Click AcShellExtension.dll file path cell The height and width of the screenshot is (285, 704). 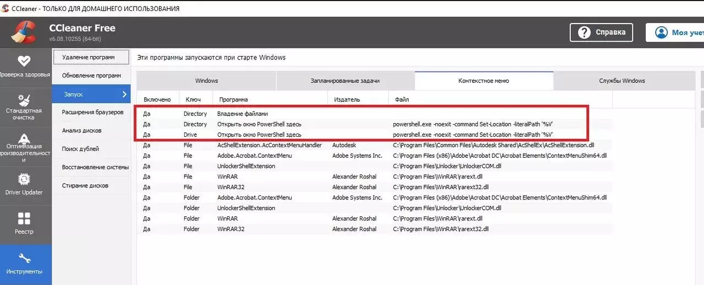(493, 145)
